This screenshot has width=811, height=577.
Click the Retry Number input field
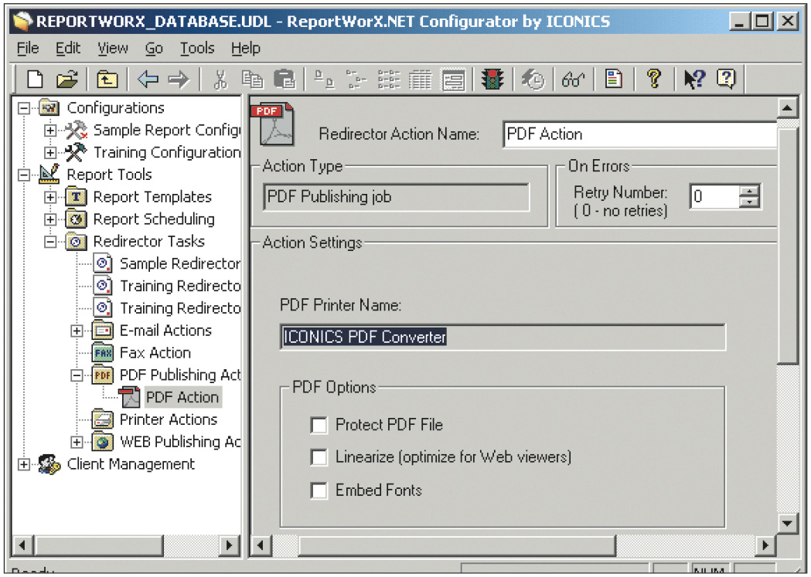coord(714,196)
